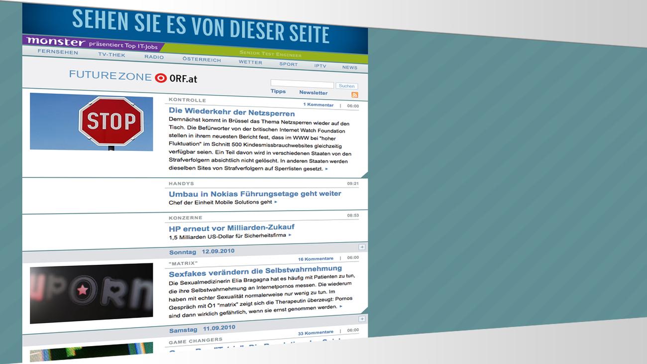Click the 06:00 timestamp beside '16 Kommentare'
Screen dimensions: 647x364
point(353,258)
